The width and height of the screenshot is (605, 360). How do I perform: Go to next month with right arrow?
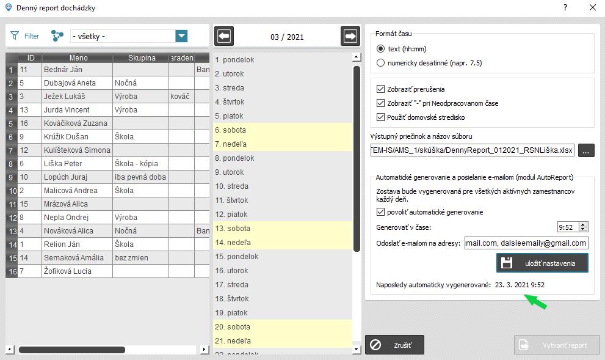(350, 37)
